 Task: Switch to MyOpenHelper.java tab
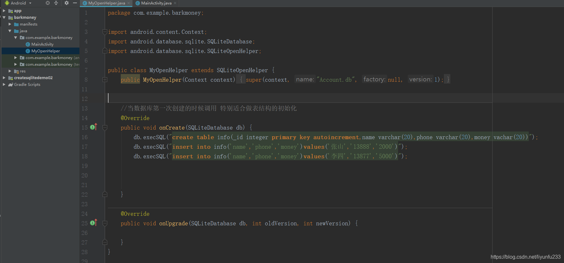[107, 3]
